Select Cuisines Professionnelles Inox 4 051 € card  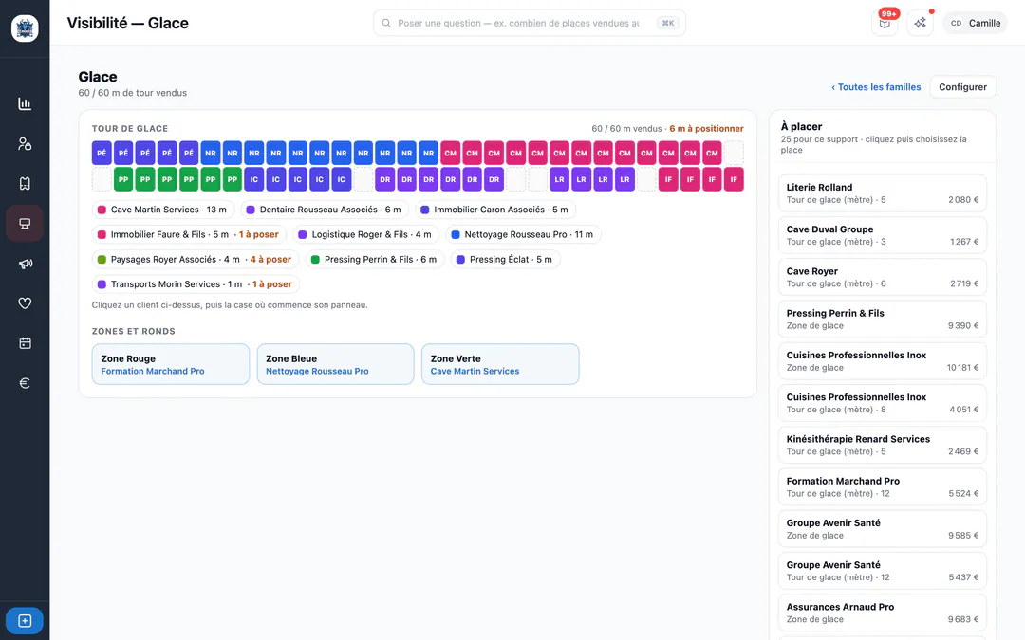point(882,403)
